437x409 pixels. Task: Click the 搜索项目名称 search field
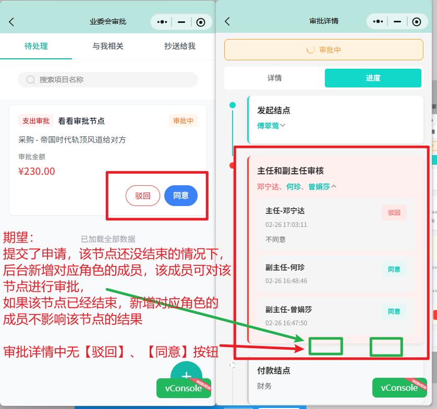click(x=115, y=80)
